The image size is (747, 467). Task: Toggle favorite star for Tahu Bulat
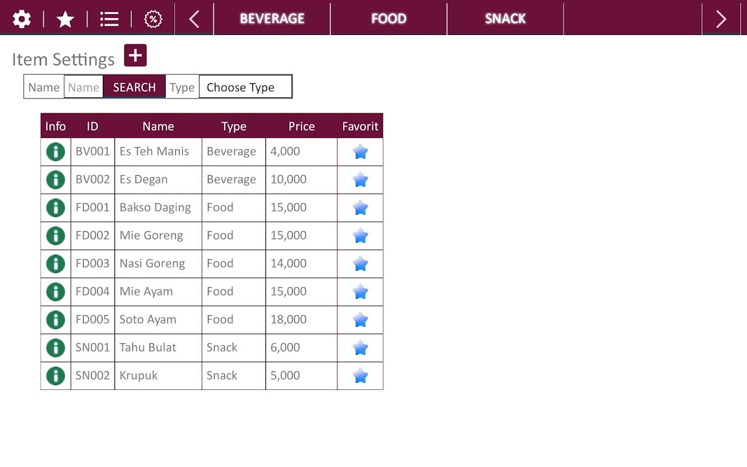[x=361, y=348]
